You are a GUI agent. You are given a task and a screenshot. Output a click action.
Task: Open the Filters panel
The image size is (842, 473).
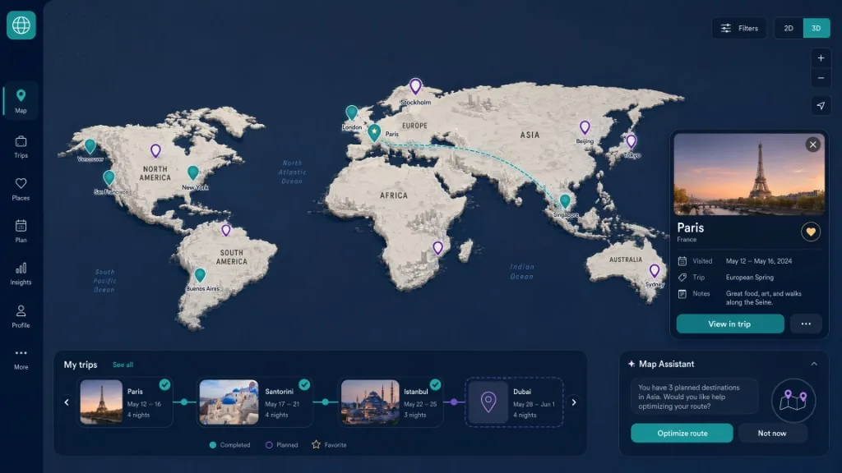tap(739, 28)
